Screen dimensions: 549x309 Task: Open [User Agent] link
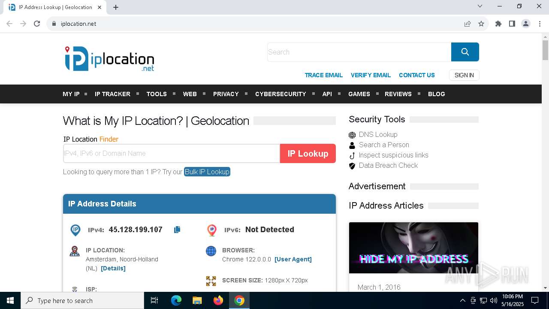pyautogui.click(x=293, y=259)
